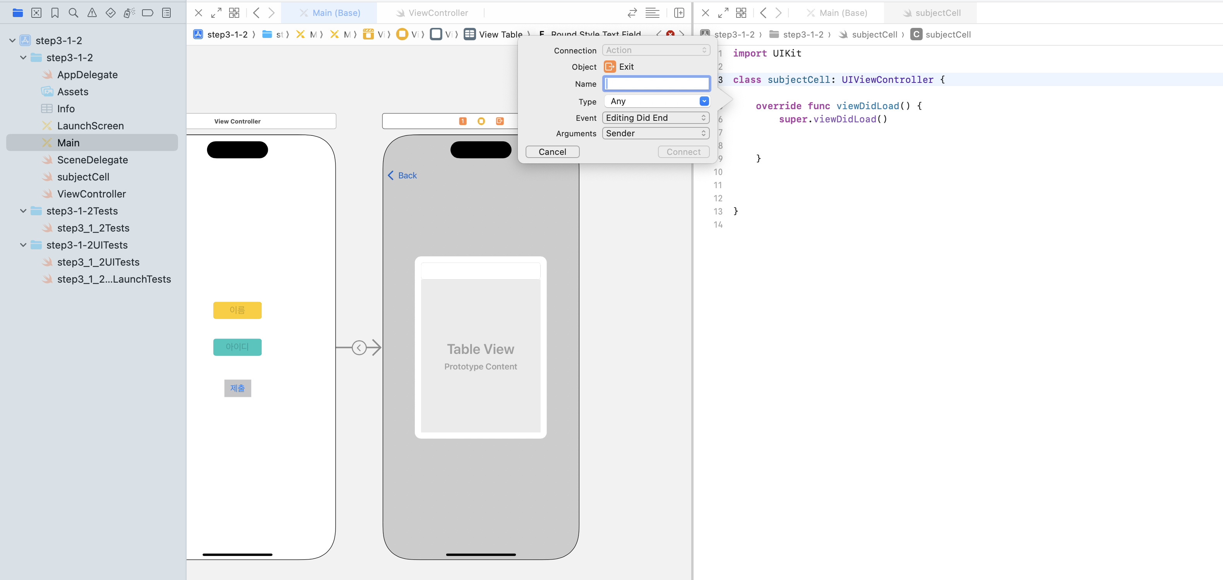
Task: Collapse the step3-1-2 project root
Action: (x=12, y=40)
